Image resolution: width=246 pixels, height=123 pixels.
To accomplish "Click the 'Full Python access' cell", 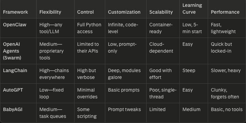I will point(89,28).
